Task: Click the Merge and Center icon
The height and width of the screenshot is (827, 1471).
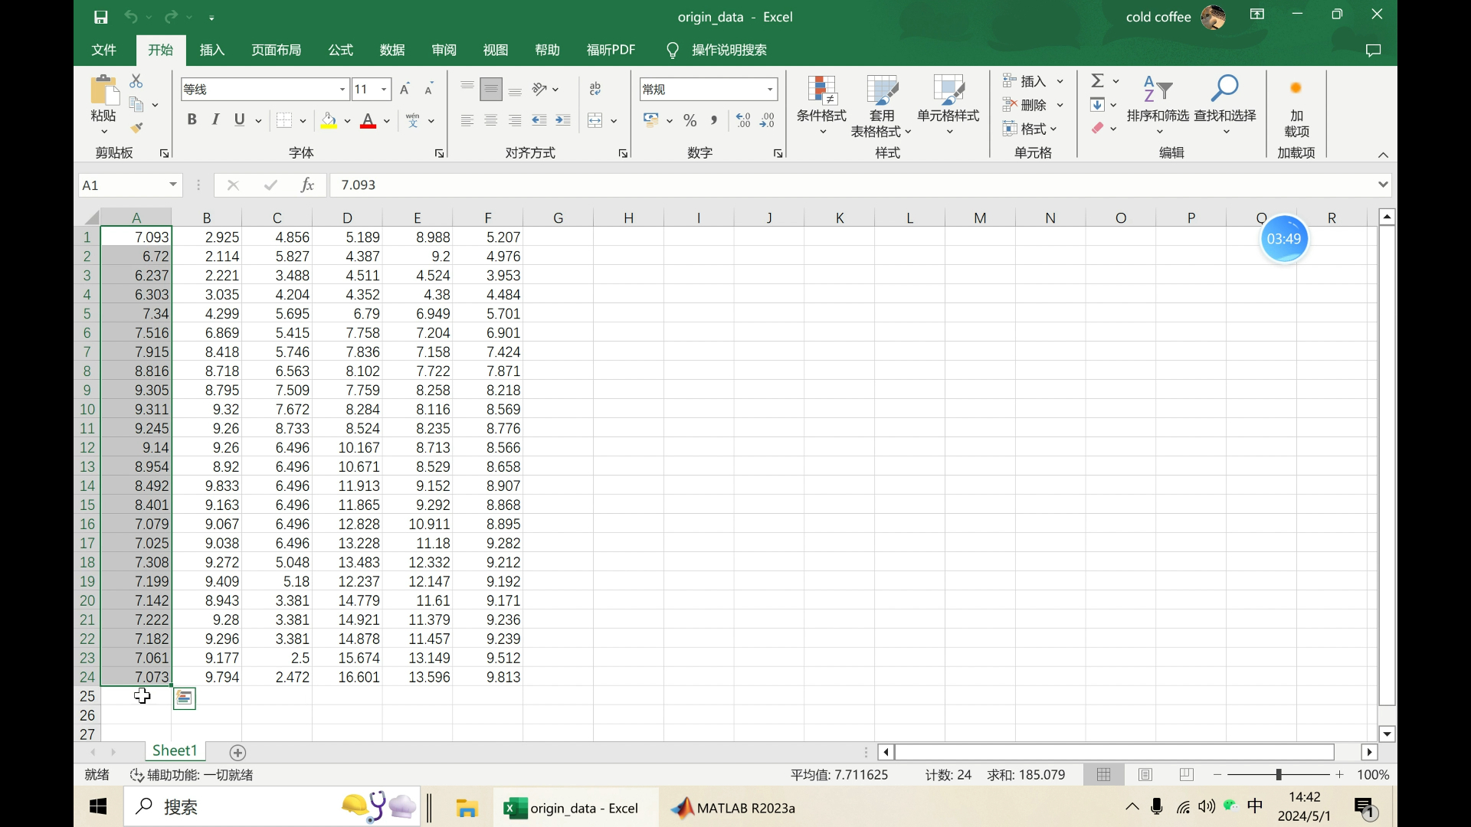Action: [x=595, y=120]
